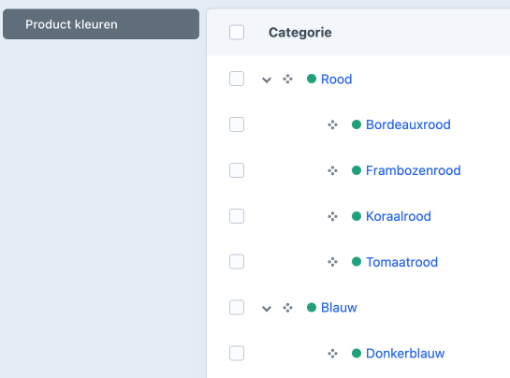Image resolution: width=510 pixels, height=378 pixels.
Task: Open the Product kleuren sidebar item
Action: click(x=101, y=24)
